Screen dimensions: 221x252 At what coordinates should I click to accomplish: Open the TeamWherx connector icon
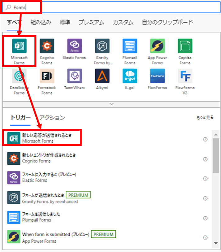(x=74, y=76)
